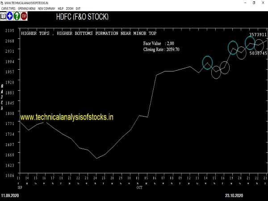The height and width of the screenshot is (201, 268).
Task: Click the start date 11.09.2020 label
Action: coord(10,196)
